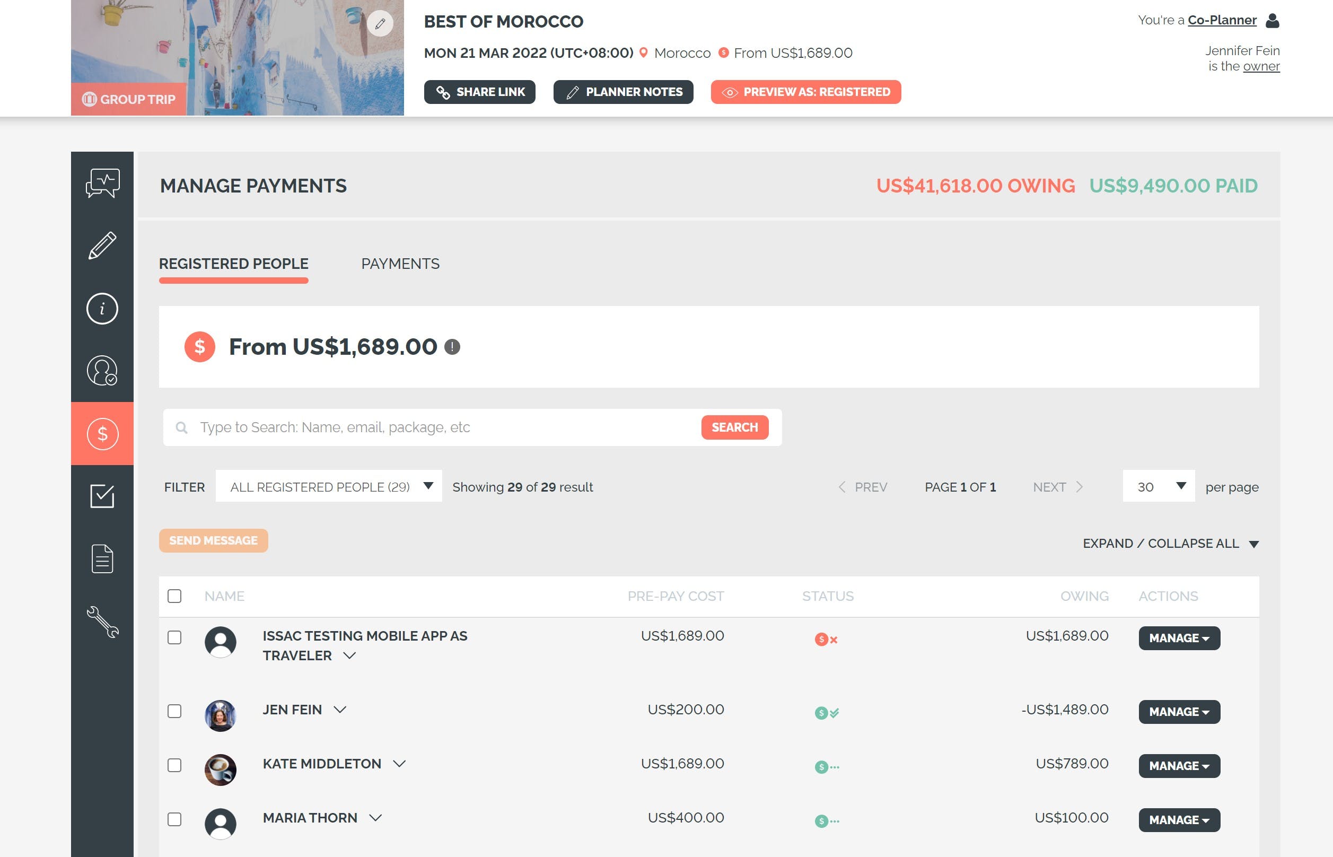This screenshot has height=857, width=1333.
Task: Open the wrench tools sidebar icon
Action: (x=102, y=621)
